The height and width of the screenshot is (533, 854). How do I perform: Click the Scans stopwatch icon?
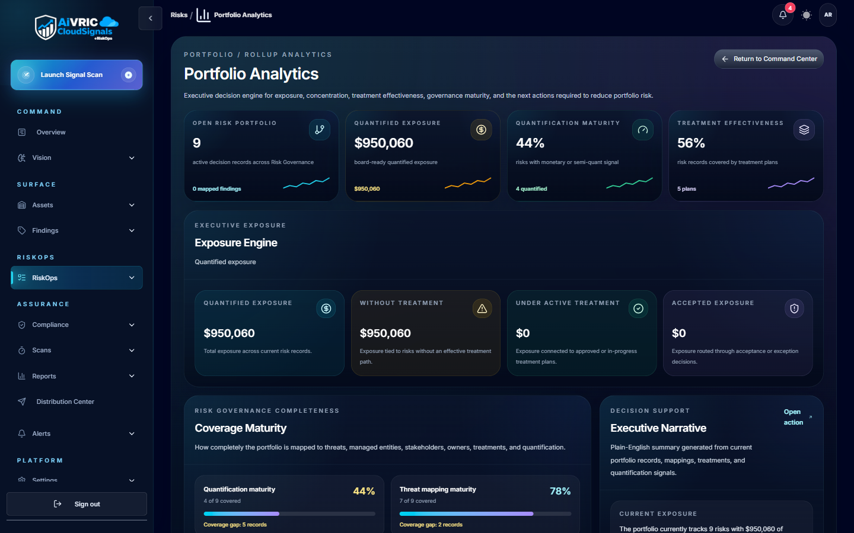point(22,350)
